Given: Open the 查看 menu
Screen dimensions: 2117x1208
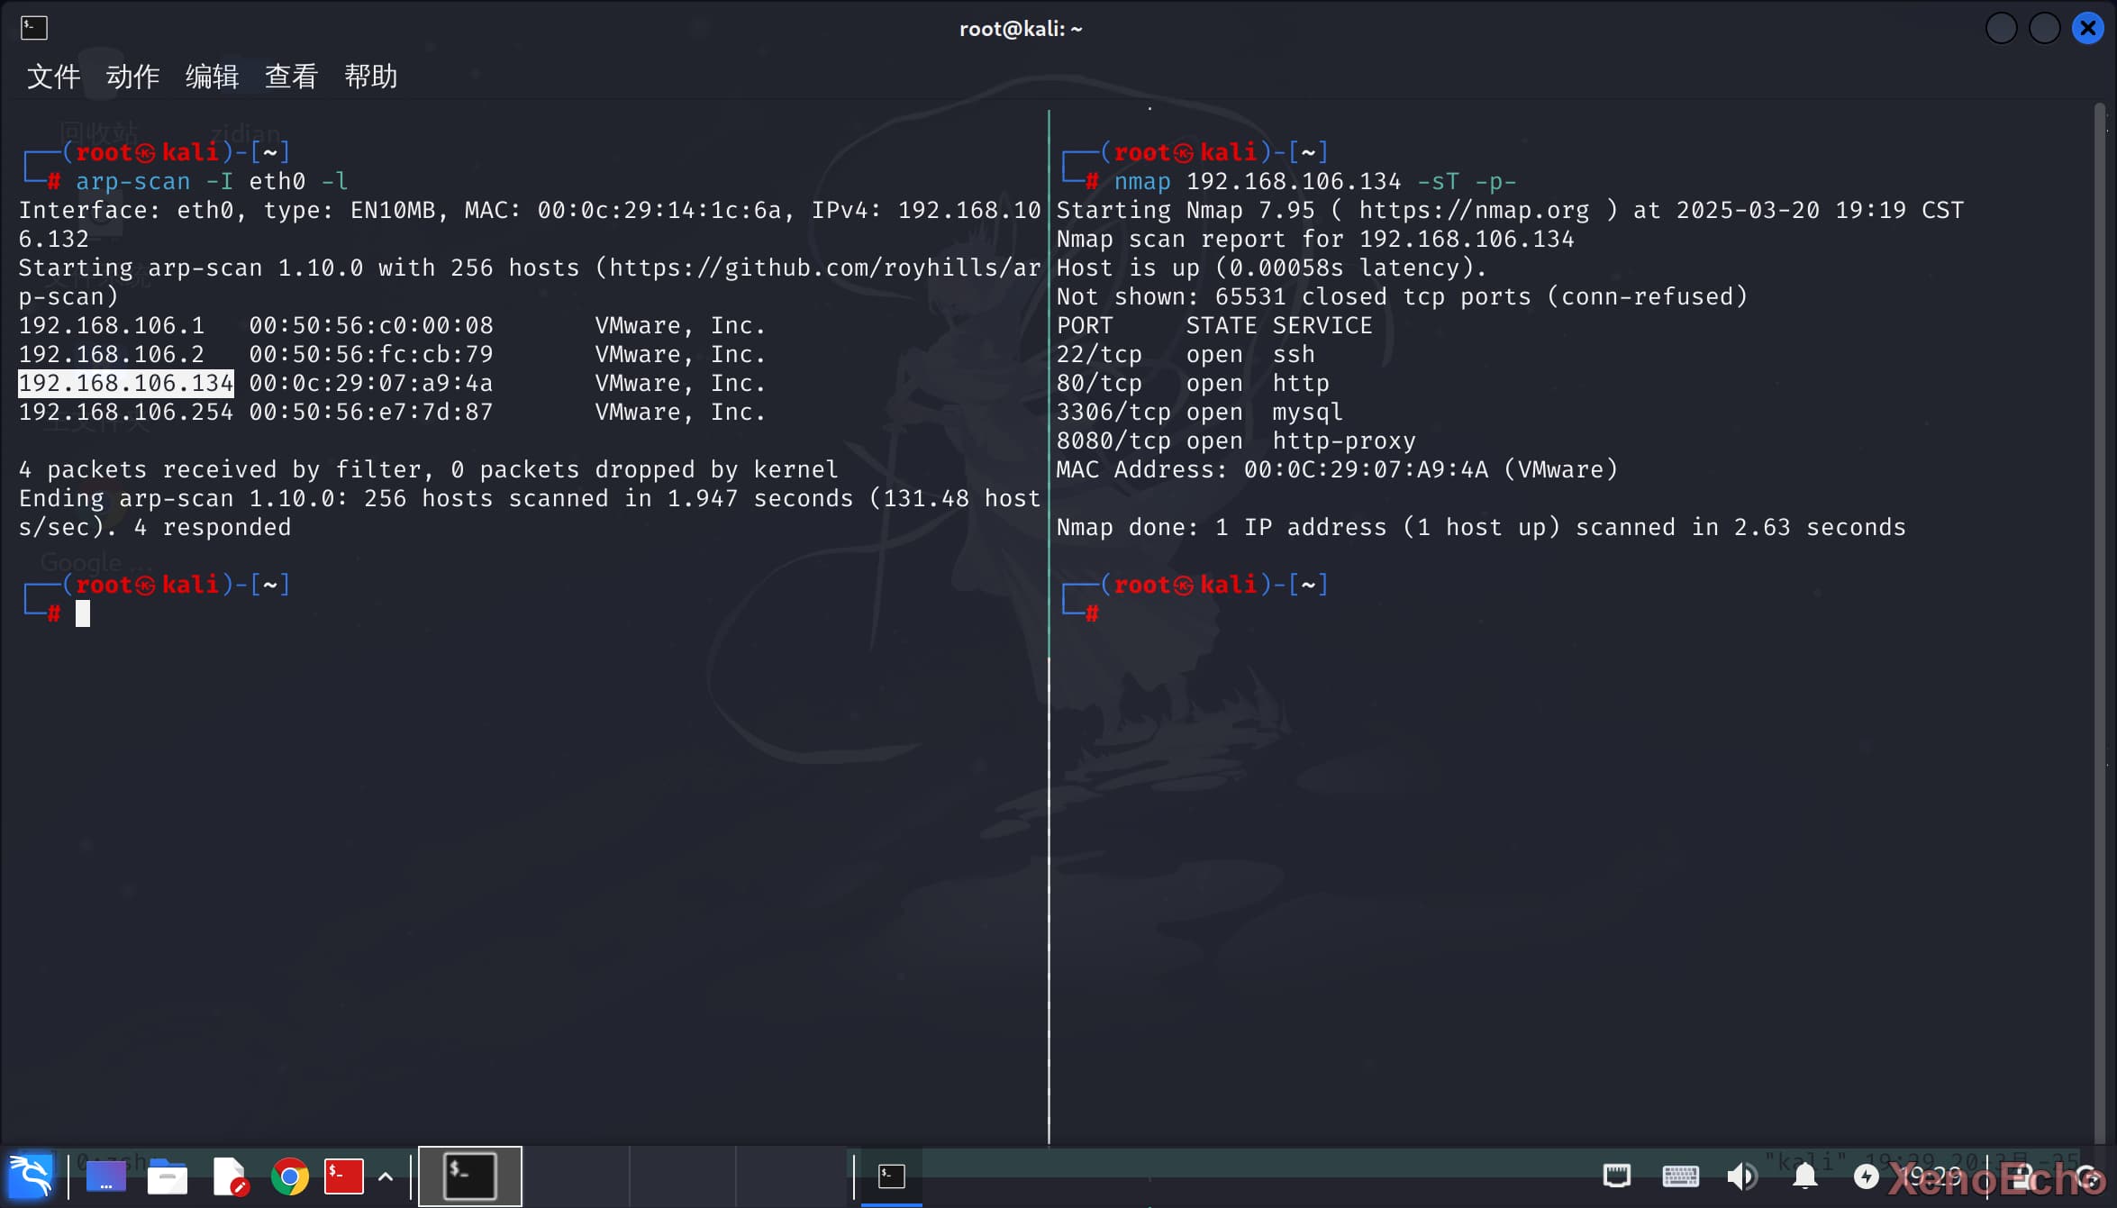Looking at the screenshot, I should (x=291, y=77).
